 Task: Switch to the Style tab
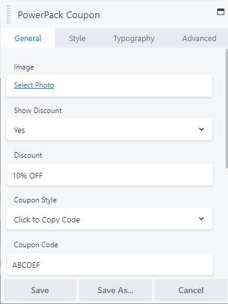coord(77,38)
